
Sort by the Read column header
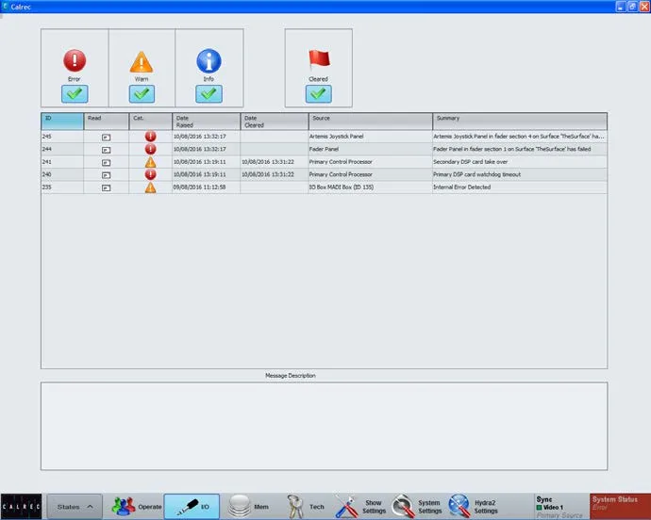[107, 122]
